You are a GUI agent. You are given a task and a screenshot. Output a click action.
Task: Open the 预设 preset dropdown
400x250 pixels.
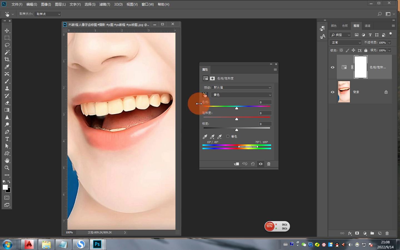[241, 87]
